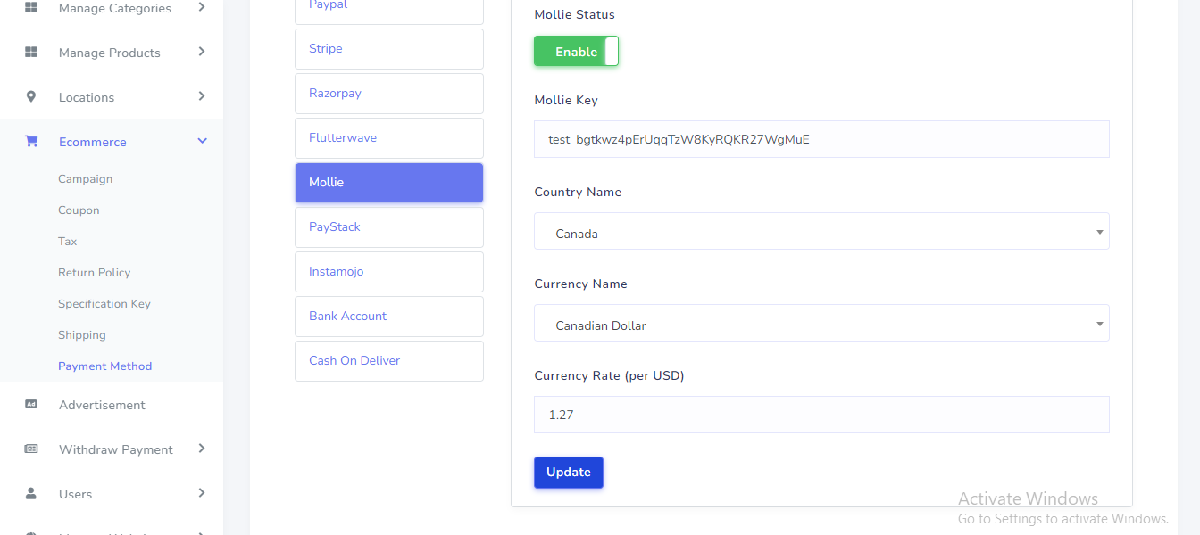This screenshot has height=535, width=1200.
Task: Go to the Coupon submenu link
Action: tap(79, 210)
